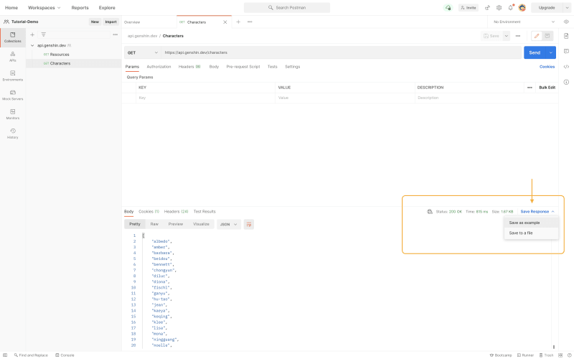Open the notifications bell
574x359 pixels.
click(x=511, y=8)
